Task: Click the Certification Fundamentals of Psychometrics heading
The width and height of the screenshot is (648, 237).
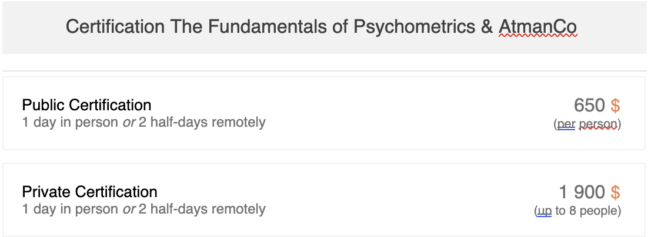Action: tap(321, 27)
